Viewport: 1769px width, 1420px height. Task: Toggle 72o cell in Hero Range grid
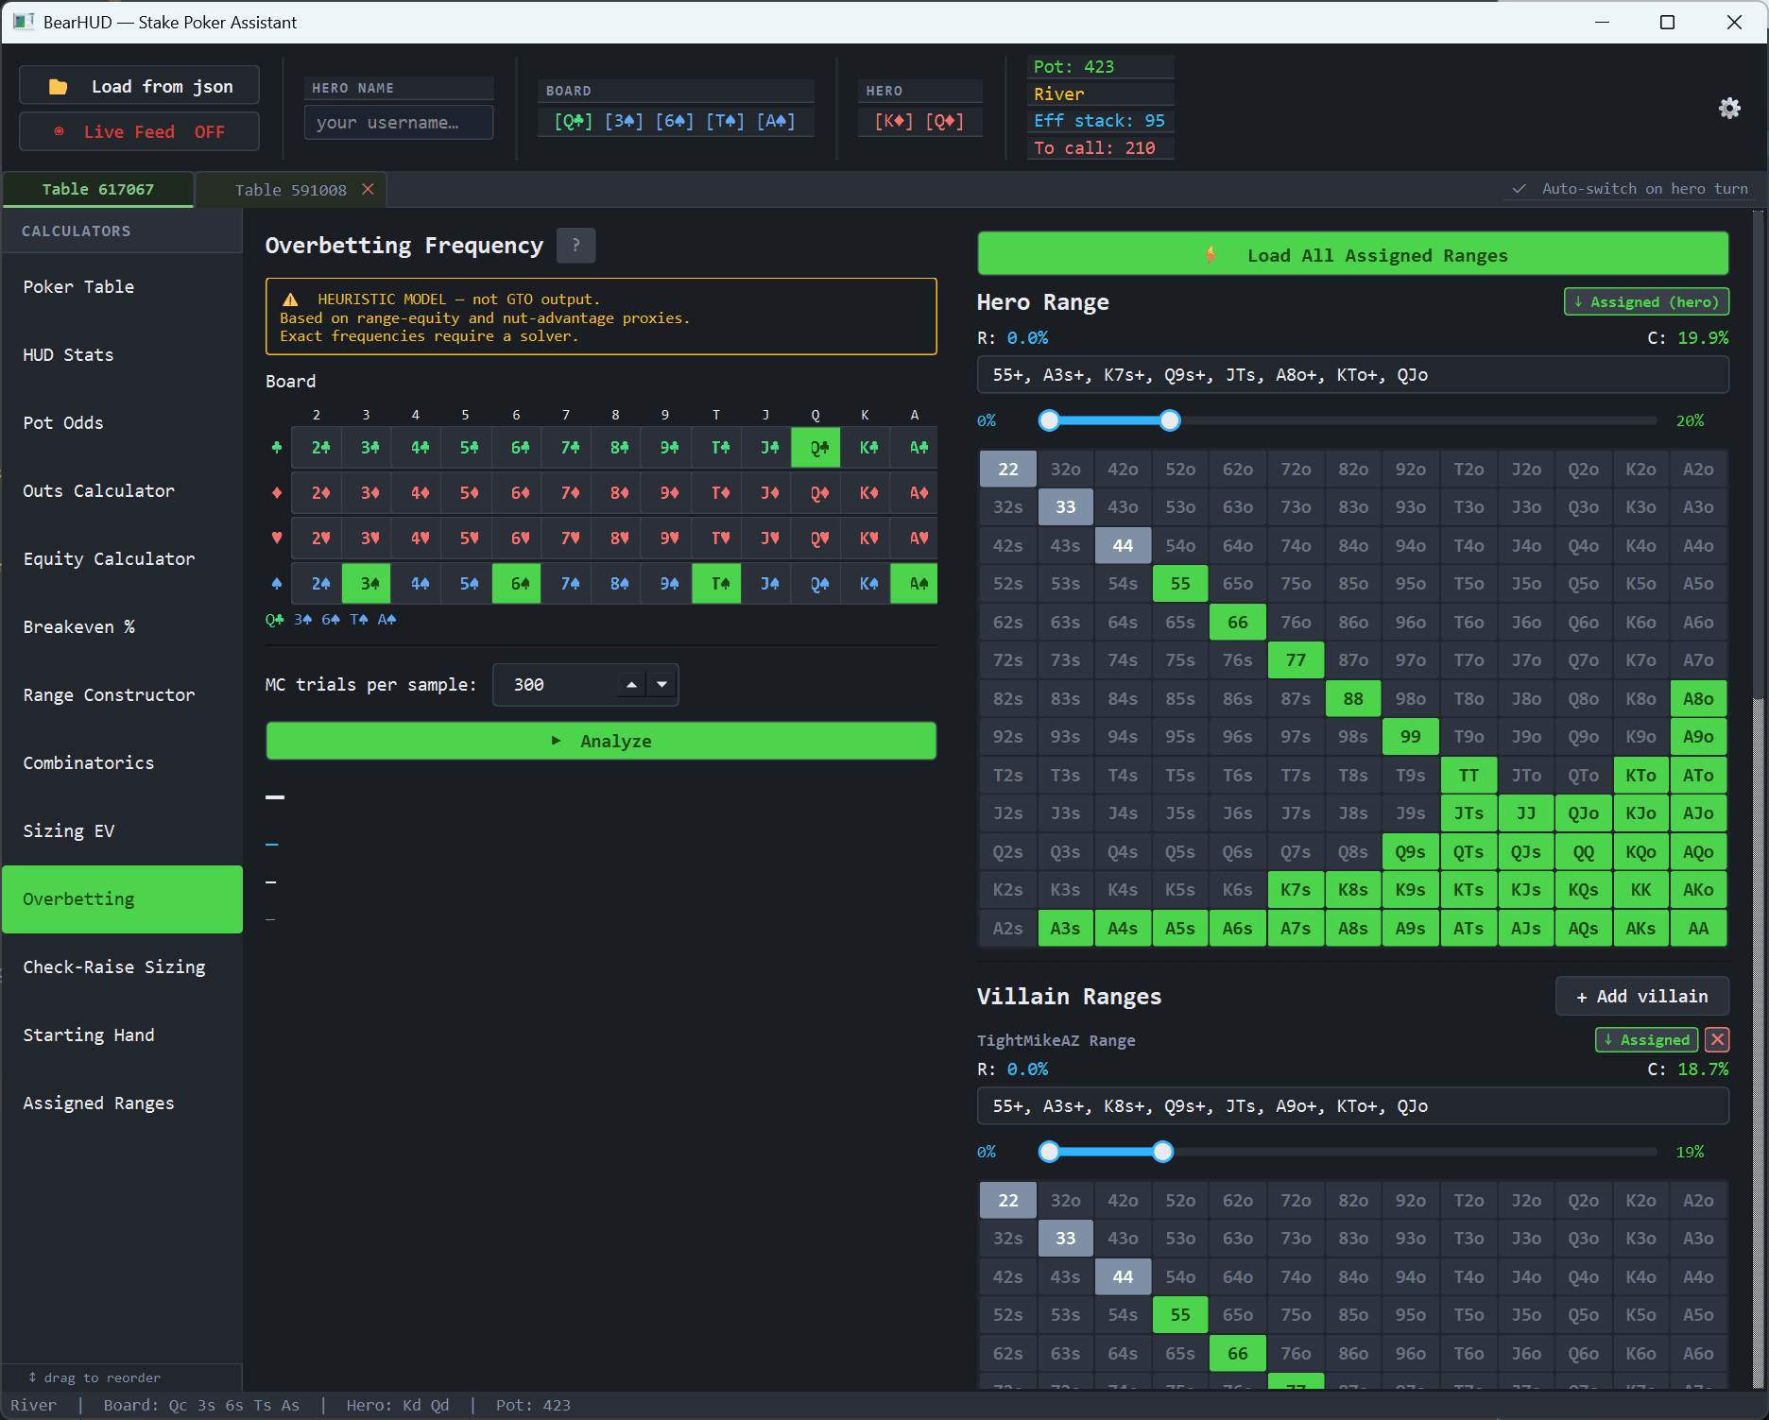click(1296, 469)
